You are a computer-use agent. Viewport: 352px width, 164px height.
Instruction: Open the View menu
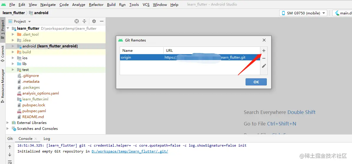tap(33, 4)
